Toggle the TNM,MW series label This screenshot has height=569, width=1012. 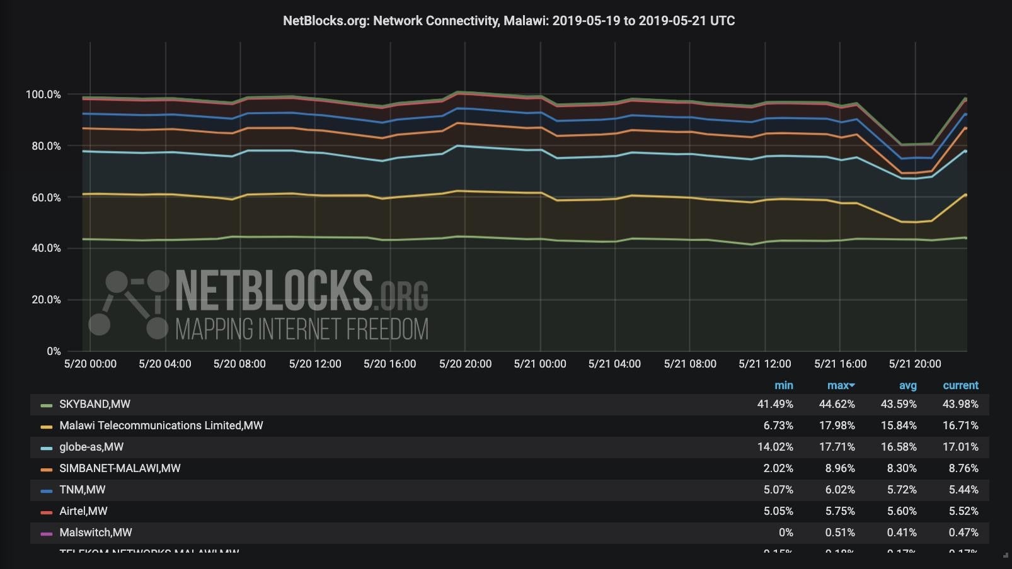[x=83, y=490]
